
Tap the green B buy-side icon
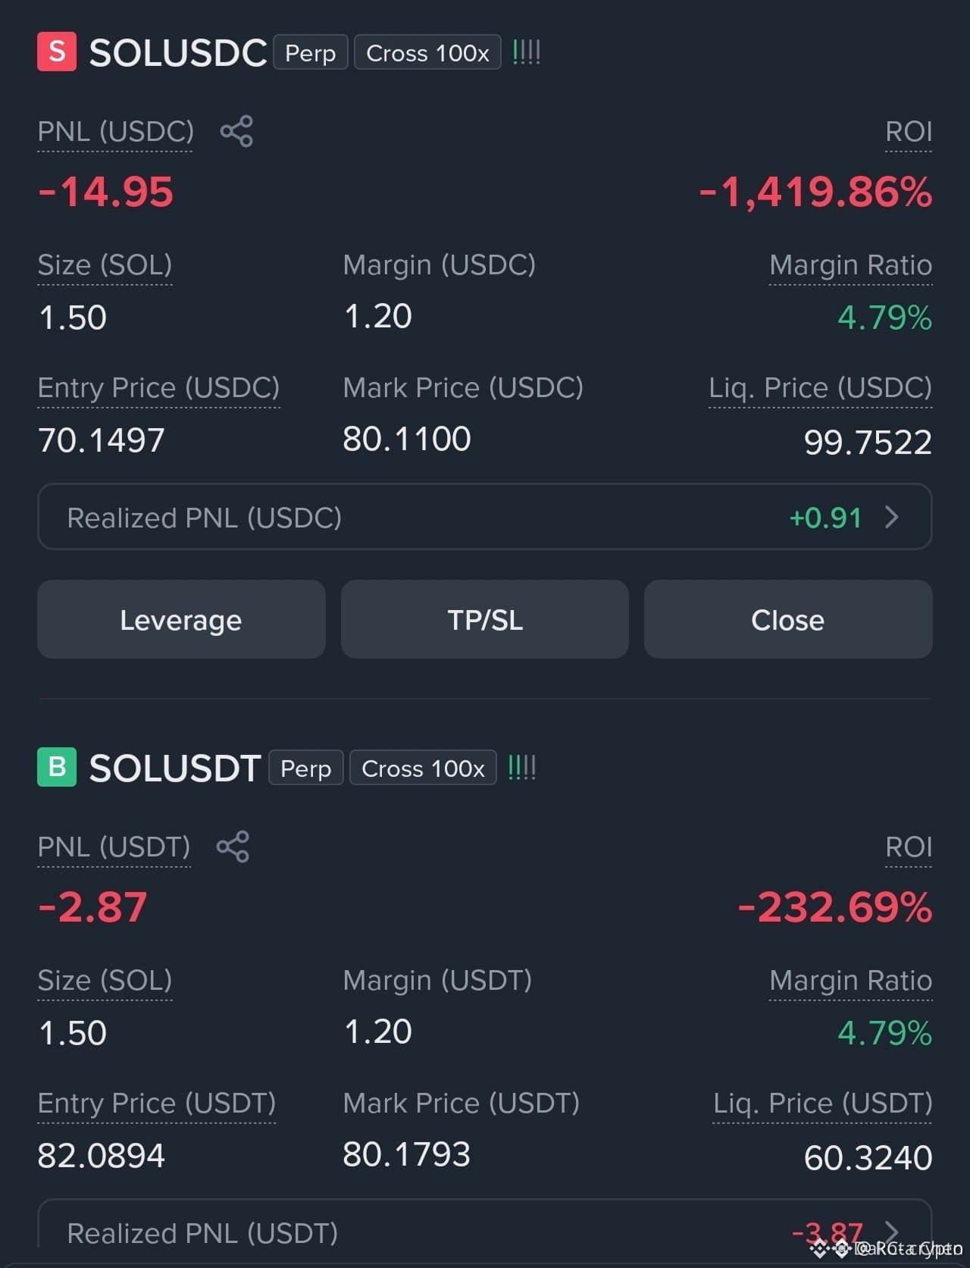(57, 767)
